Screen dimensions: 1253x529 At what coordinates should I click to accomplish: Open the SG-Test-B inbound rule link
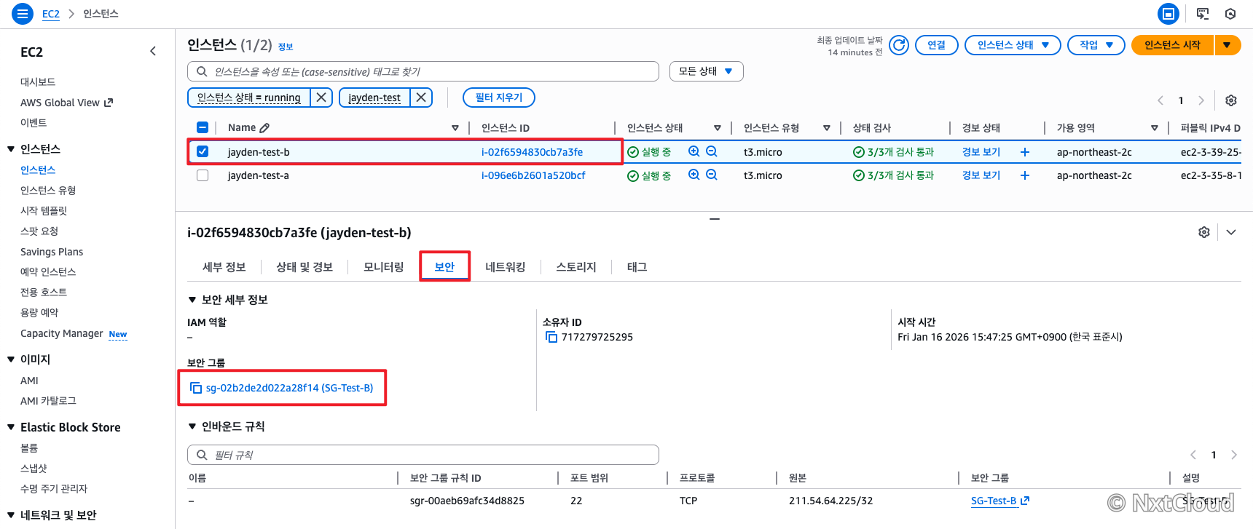point(999,501)
